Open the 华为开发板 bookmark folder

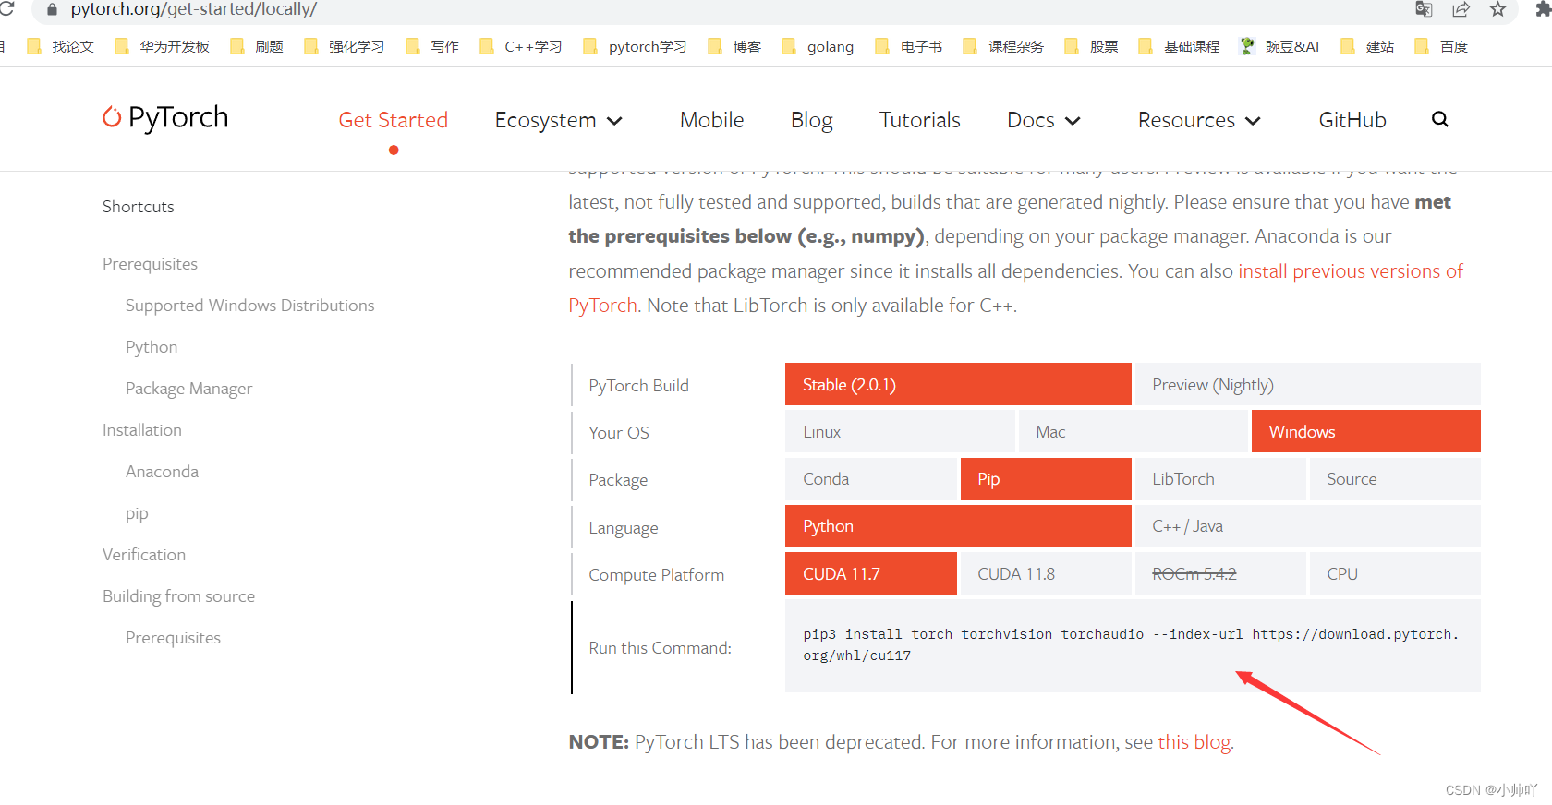click(x=162, y=46)
